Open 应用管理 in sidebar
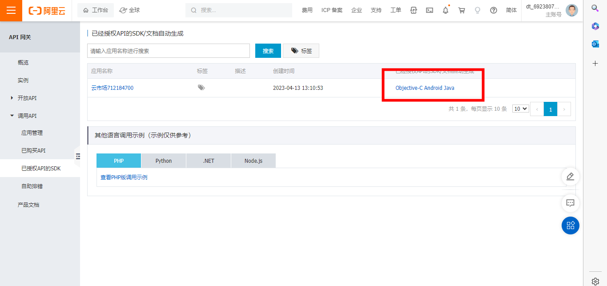 (32, 133)
